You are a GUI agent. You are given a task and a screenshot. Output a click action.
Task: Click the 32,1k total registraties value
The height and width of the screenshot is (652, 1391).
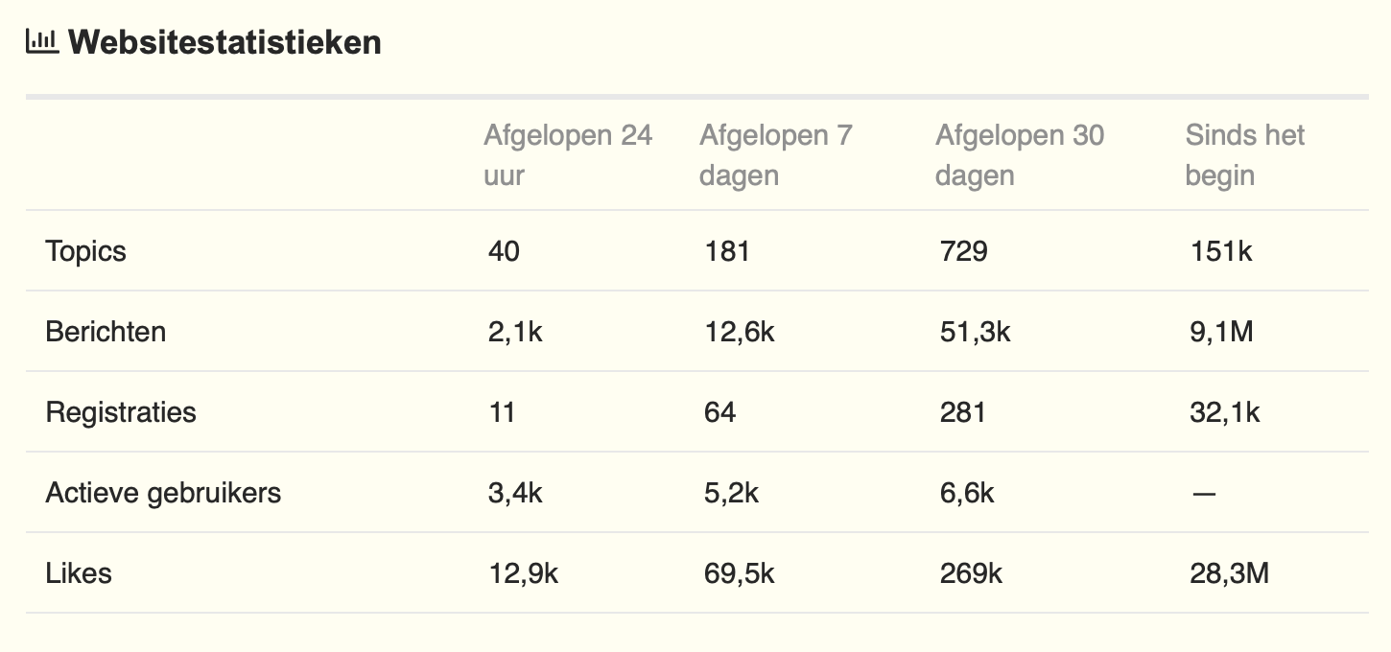coord(1223,412)
